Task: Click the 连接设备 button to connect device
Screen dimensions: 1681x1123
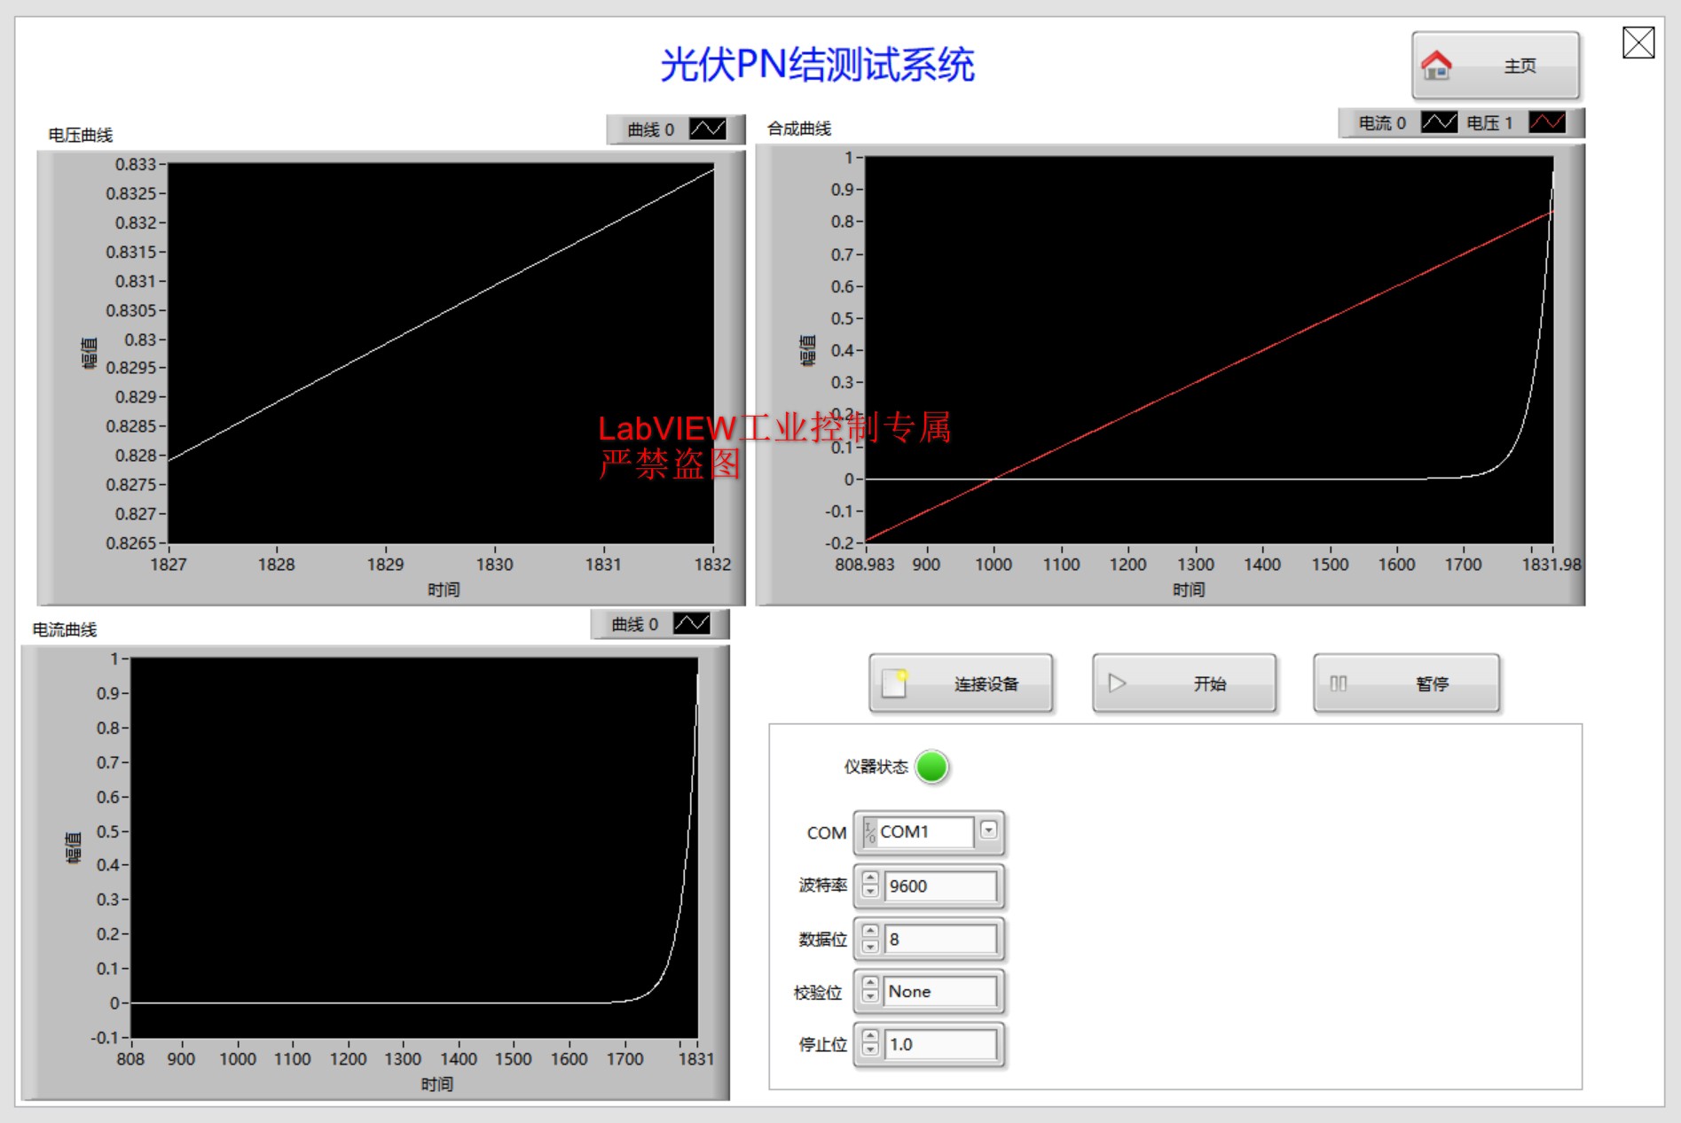Action: click(961, 683)
